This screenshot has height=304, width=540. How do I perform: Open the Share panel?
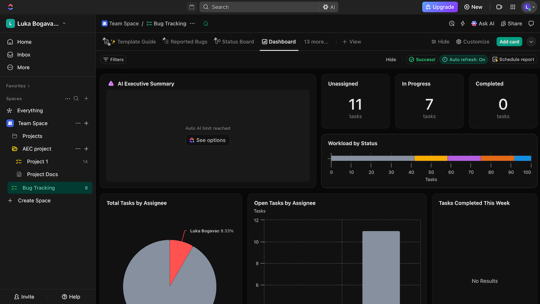point(511,23)
